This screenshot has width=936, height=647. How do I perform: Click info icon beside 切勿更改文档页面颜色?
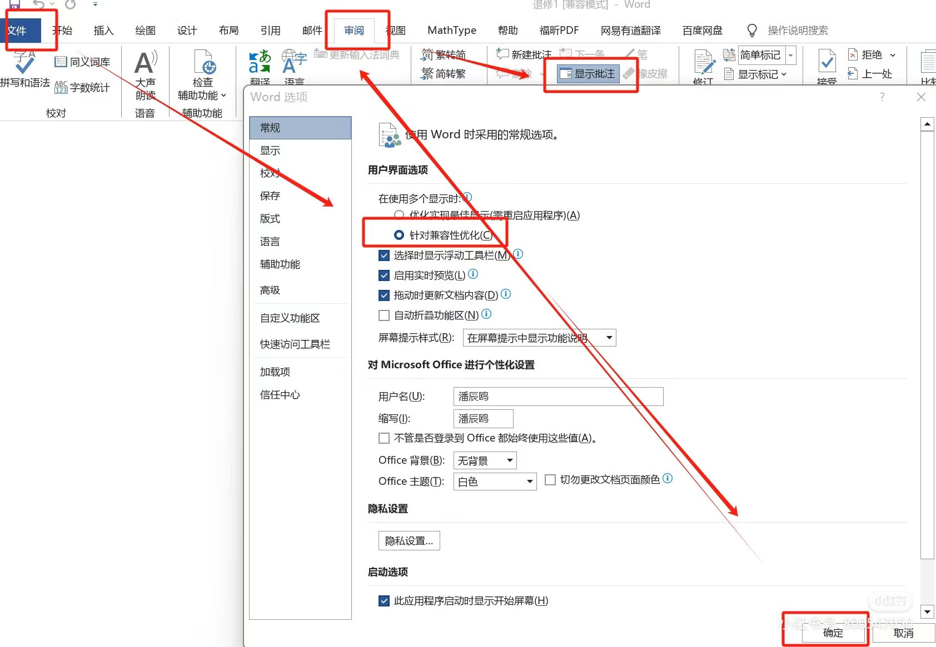[x=668, y=478]
